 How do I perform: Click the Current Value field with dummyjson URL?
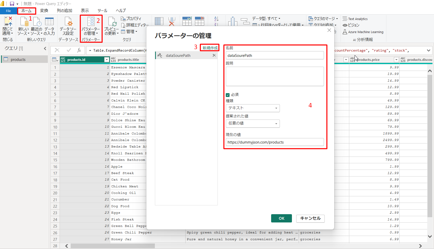tap(275, 142)
